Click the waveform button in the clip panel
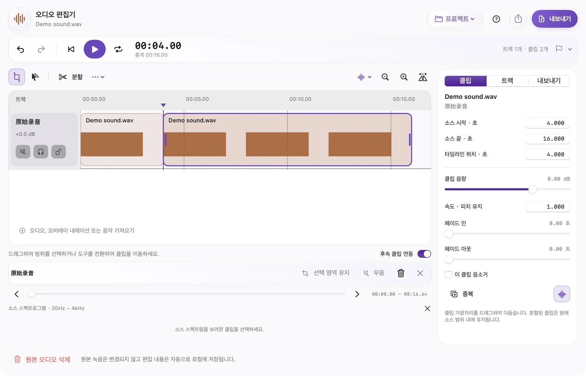The image size is (586, 376). pos(562,294)
